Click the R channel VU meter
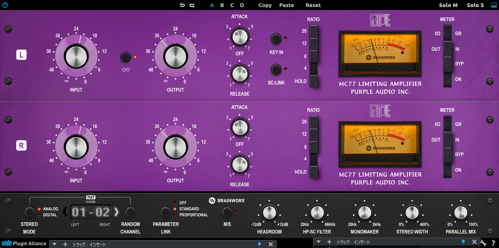499x248 pixels. click(380, 143)
